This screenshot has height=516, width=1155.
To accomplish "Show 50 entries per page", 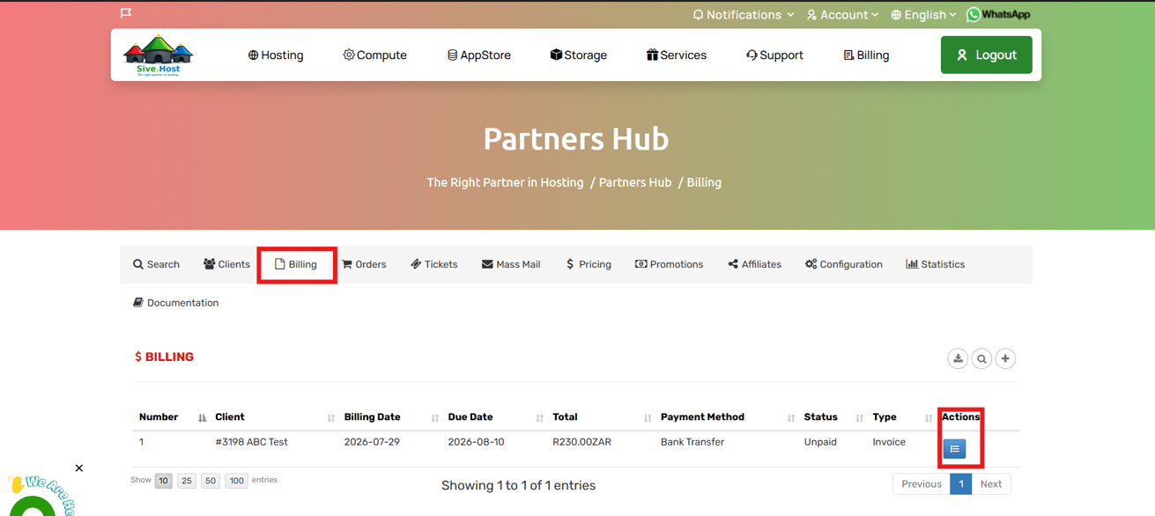I will coord(210,481).
